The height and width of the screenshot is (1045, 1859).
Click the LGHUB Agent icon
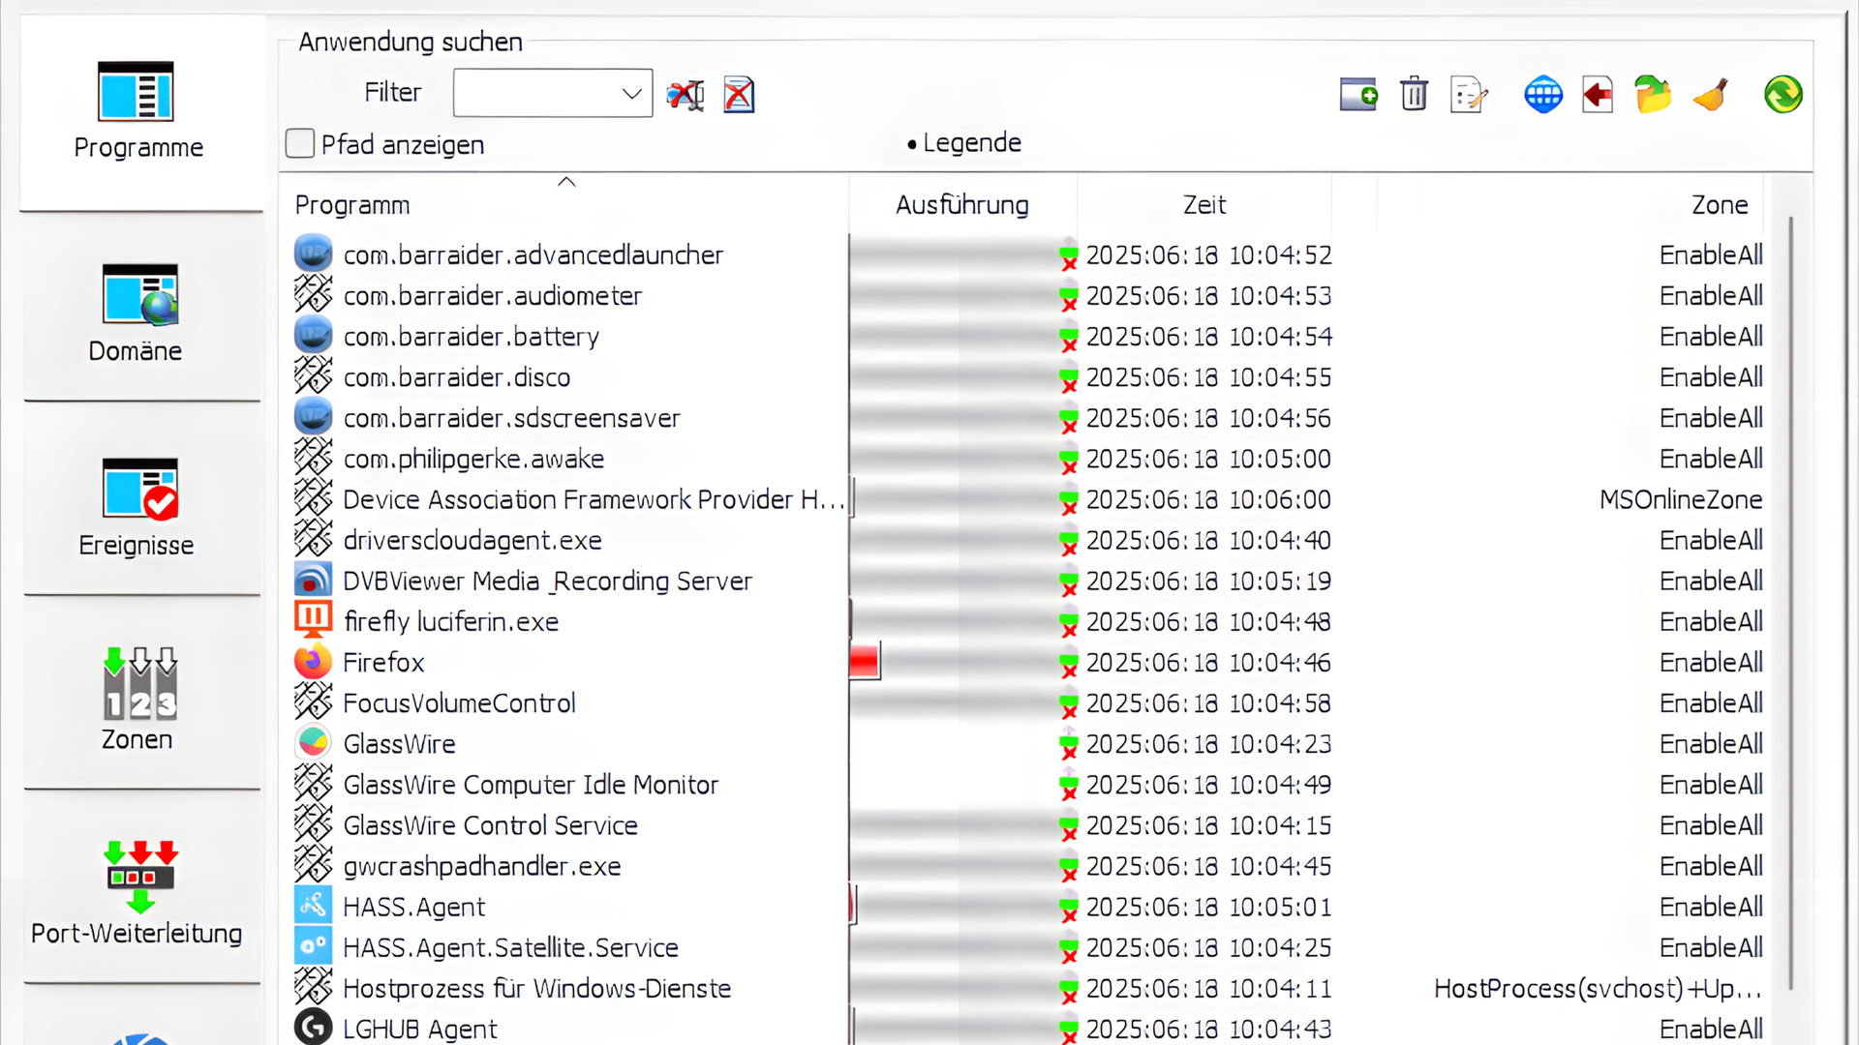coord(313,1028)
